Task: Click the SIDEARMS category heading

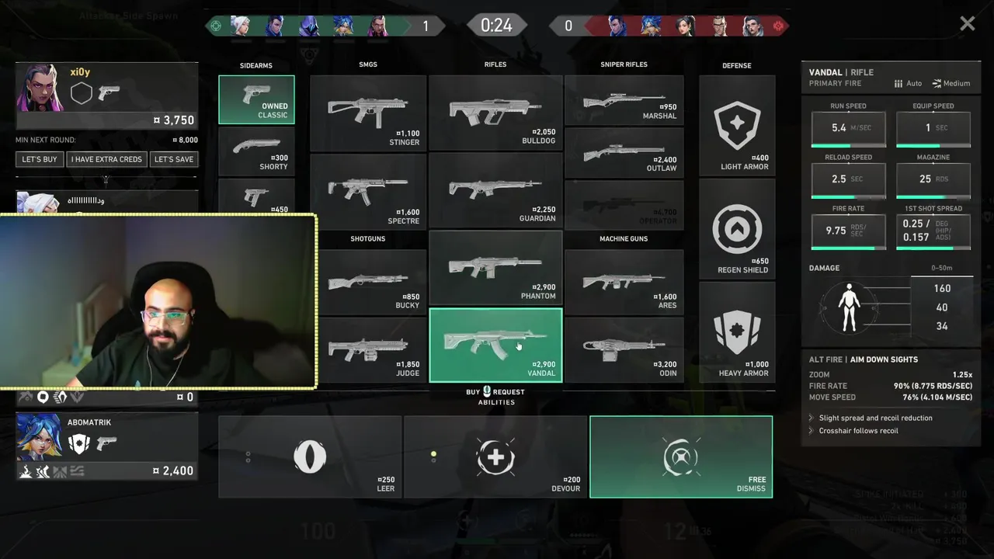Action: click(x=256, y=66)
